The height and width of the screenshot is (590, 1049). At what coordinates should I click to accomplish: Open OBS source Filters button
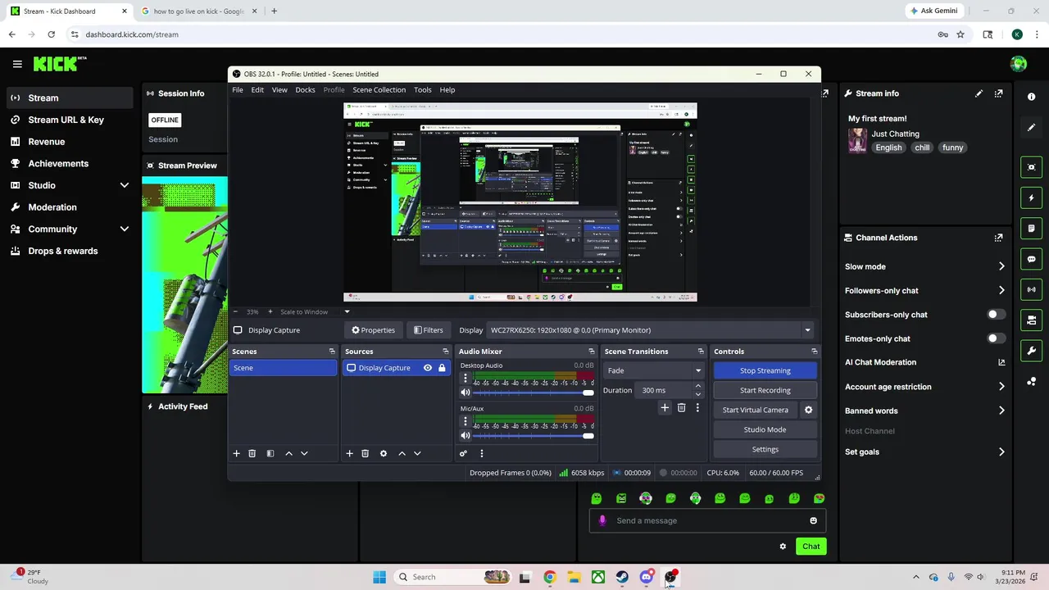click(x=429, y=330)
